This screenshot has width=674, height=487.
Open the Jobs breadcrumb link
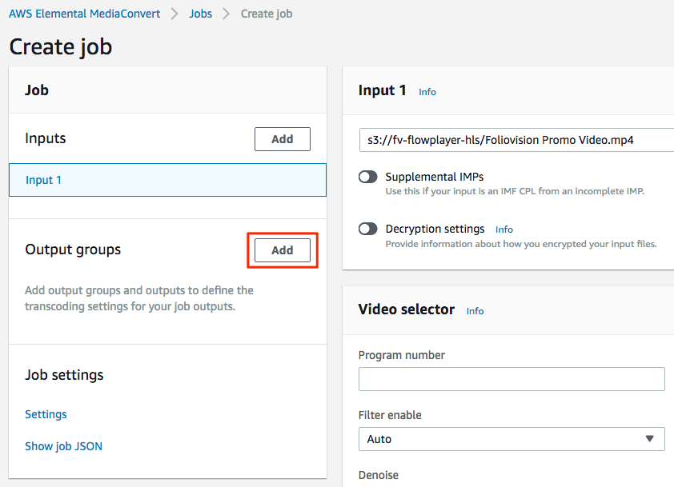point(201,14)
